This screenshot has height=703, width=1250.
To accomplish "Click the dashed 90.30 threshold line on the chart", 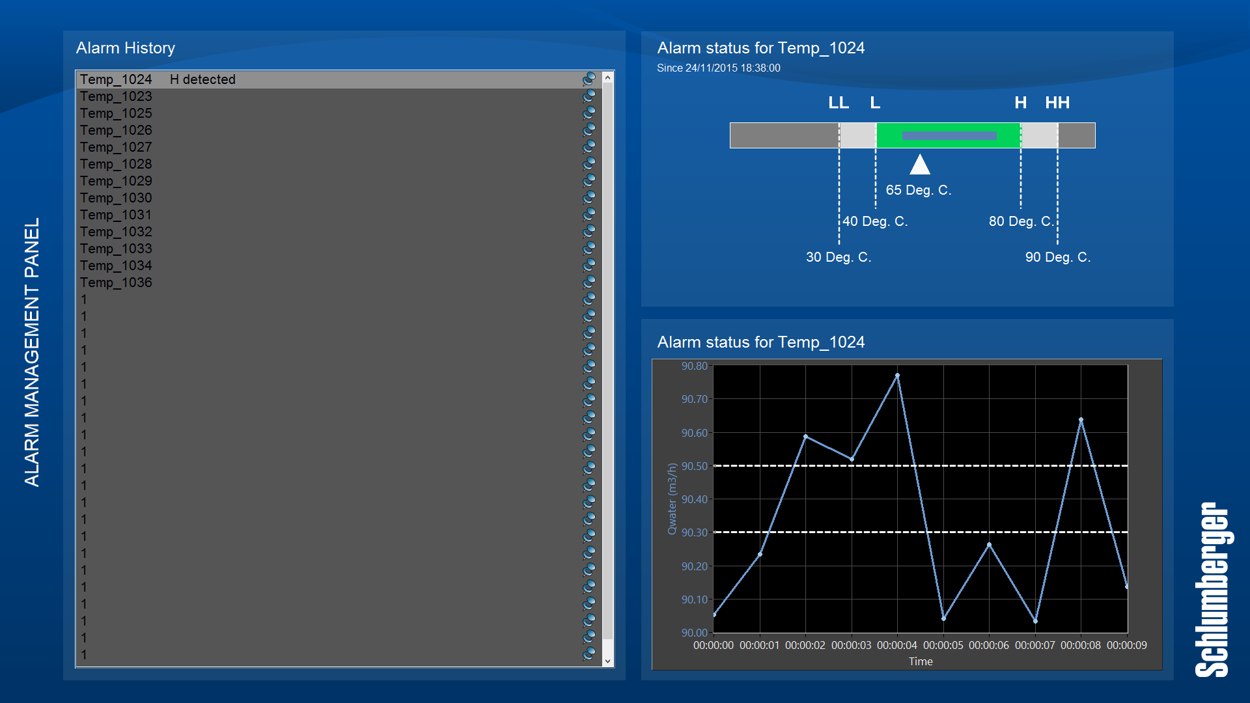I will coord(921,532).
